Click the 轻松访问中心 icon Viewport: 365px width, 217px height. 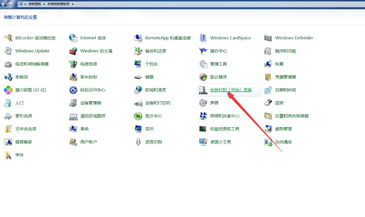[73, 90]
